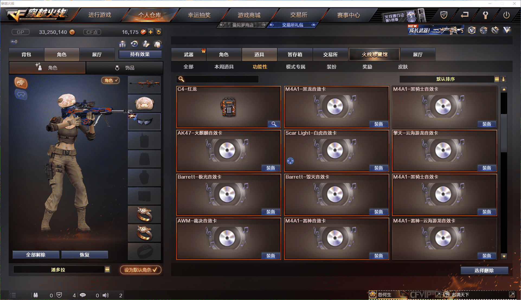The image size is (521, 300).
Task: Switch to the 武器 tab
Action: (x=189, y=54)
